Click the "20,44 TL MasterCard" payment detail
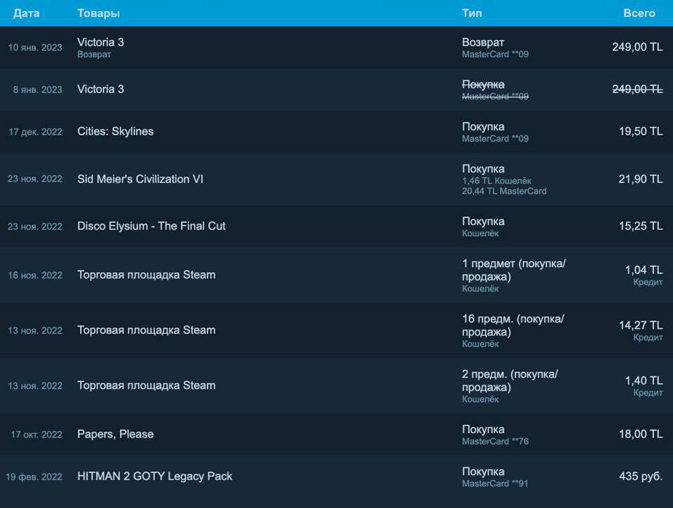Viewport: 673px width, 508px height. [504, 191]
